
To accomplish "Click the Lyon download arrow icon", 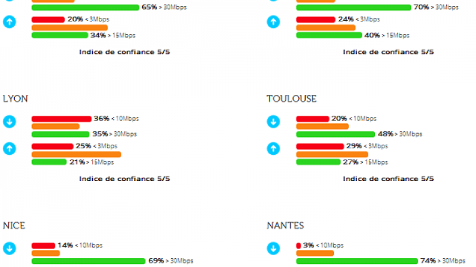I will [x=9, y=122].
